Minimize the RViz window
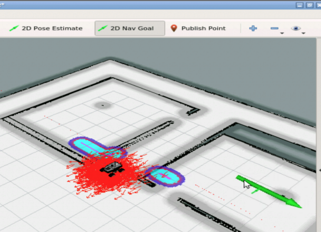The height and width of the screenshot is (232, 321). pos(300,5)
